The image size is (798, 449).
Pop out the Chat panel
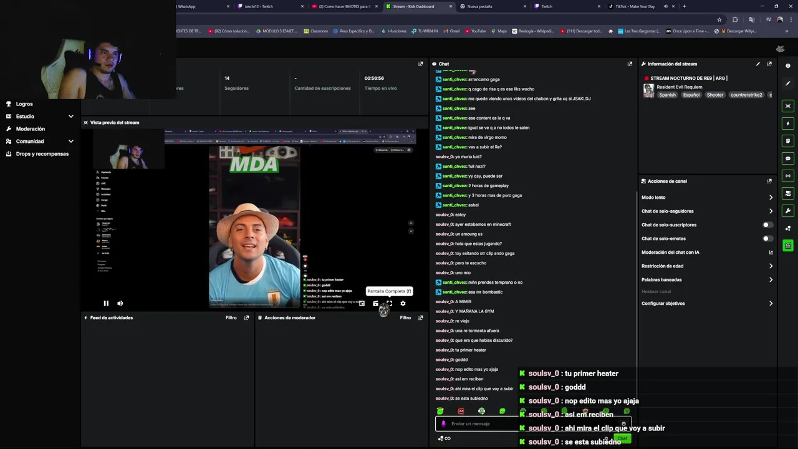(630, 64)
